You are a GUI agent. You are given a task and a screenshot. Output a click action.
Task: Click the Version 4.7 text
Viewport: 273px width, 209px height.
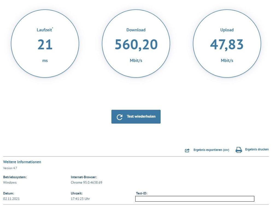10,168
